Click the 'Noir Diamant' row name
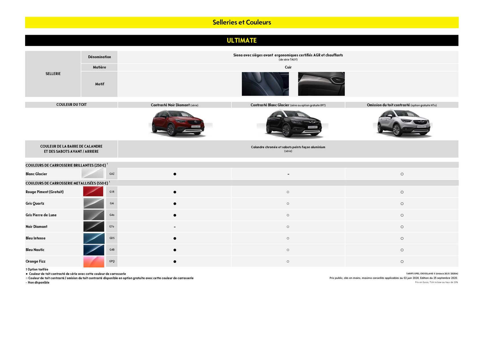Viewport: 484px width, 342px height. click(37, 227)
